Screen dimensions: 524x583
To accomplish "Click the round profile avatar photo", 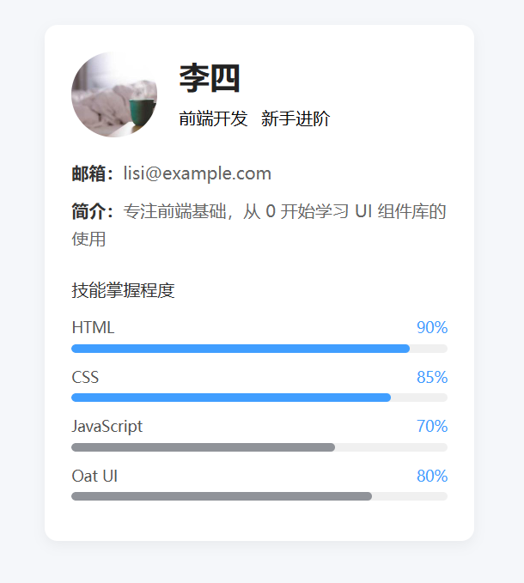I will coord(114,94).
